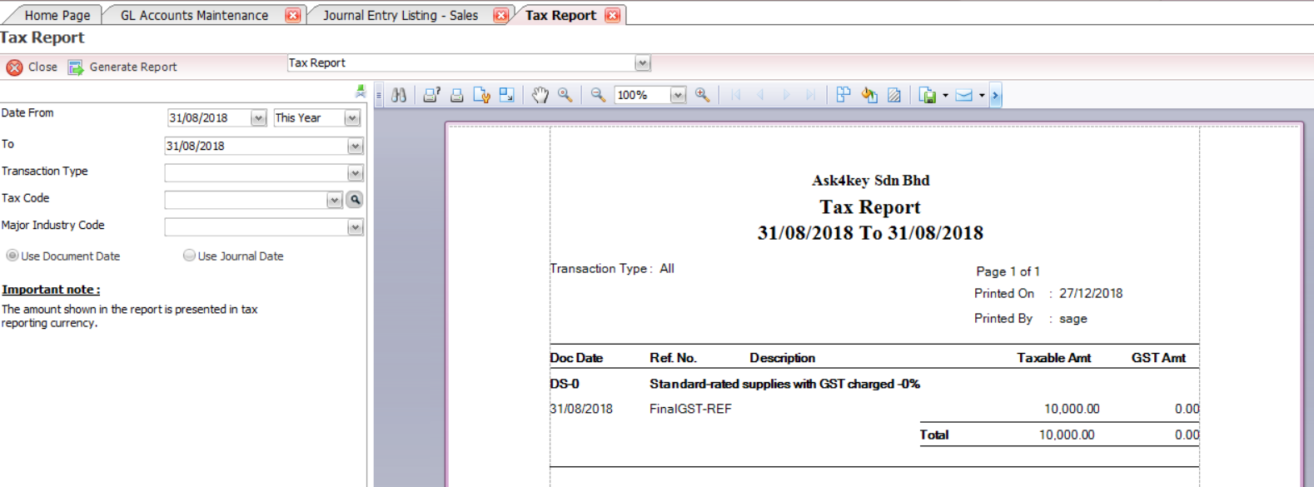
Task: Close the GL Accounts Maintenance tab
Action: (293, 15)
